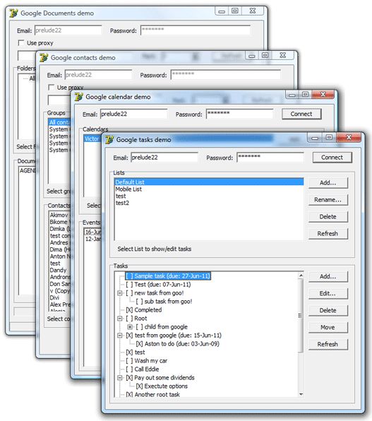Click the Google tasks demo app icon

click(x=109, y=140)
